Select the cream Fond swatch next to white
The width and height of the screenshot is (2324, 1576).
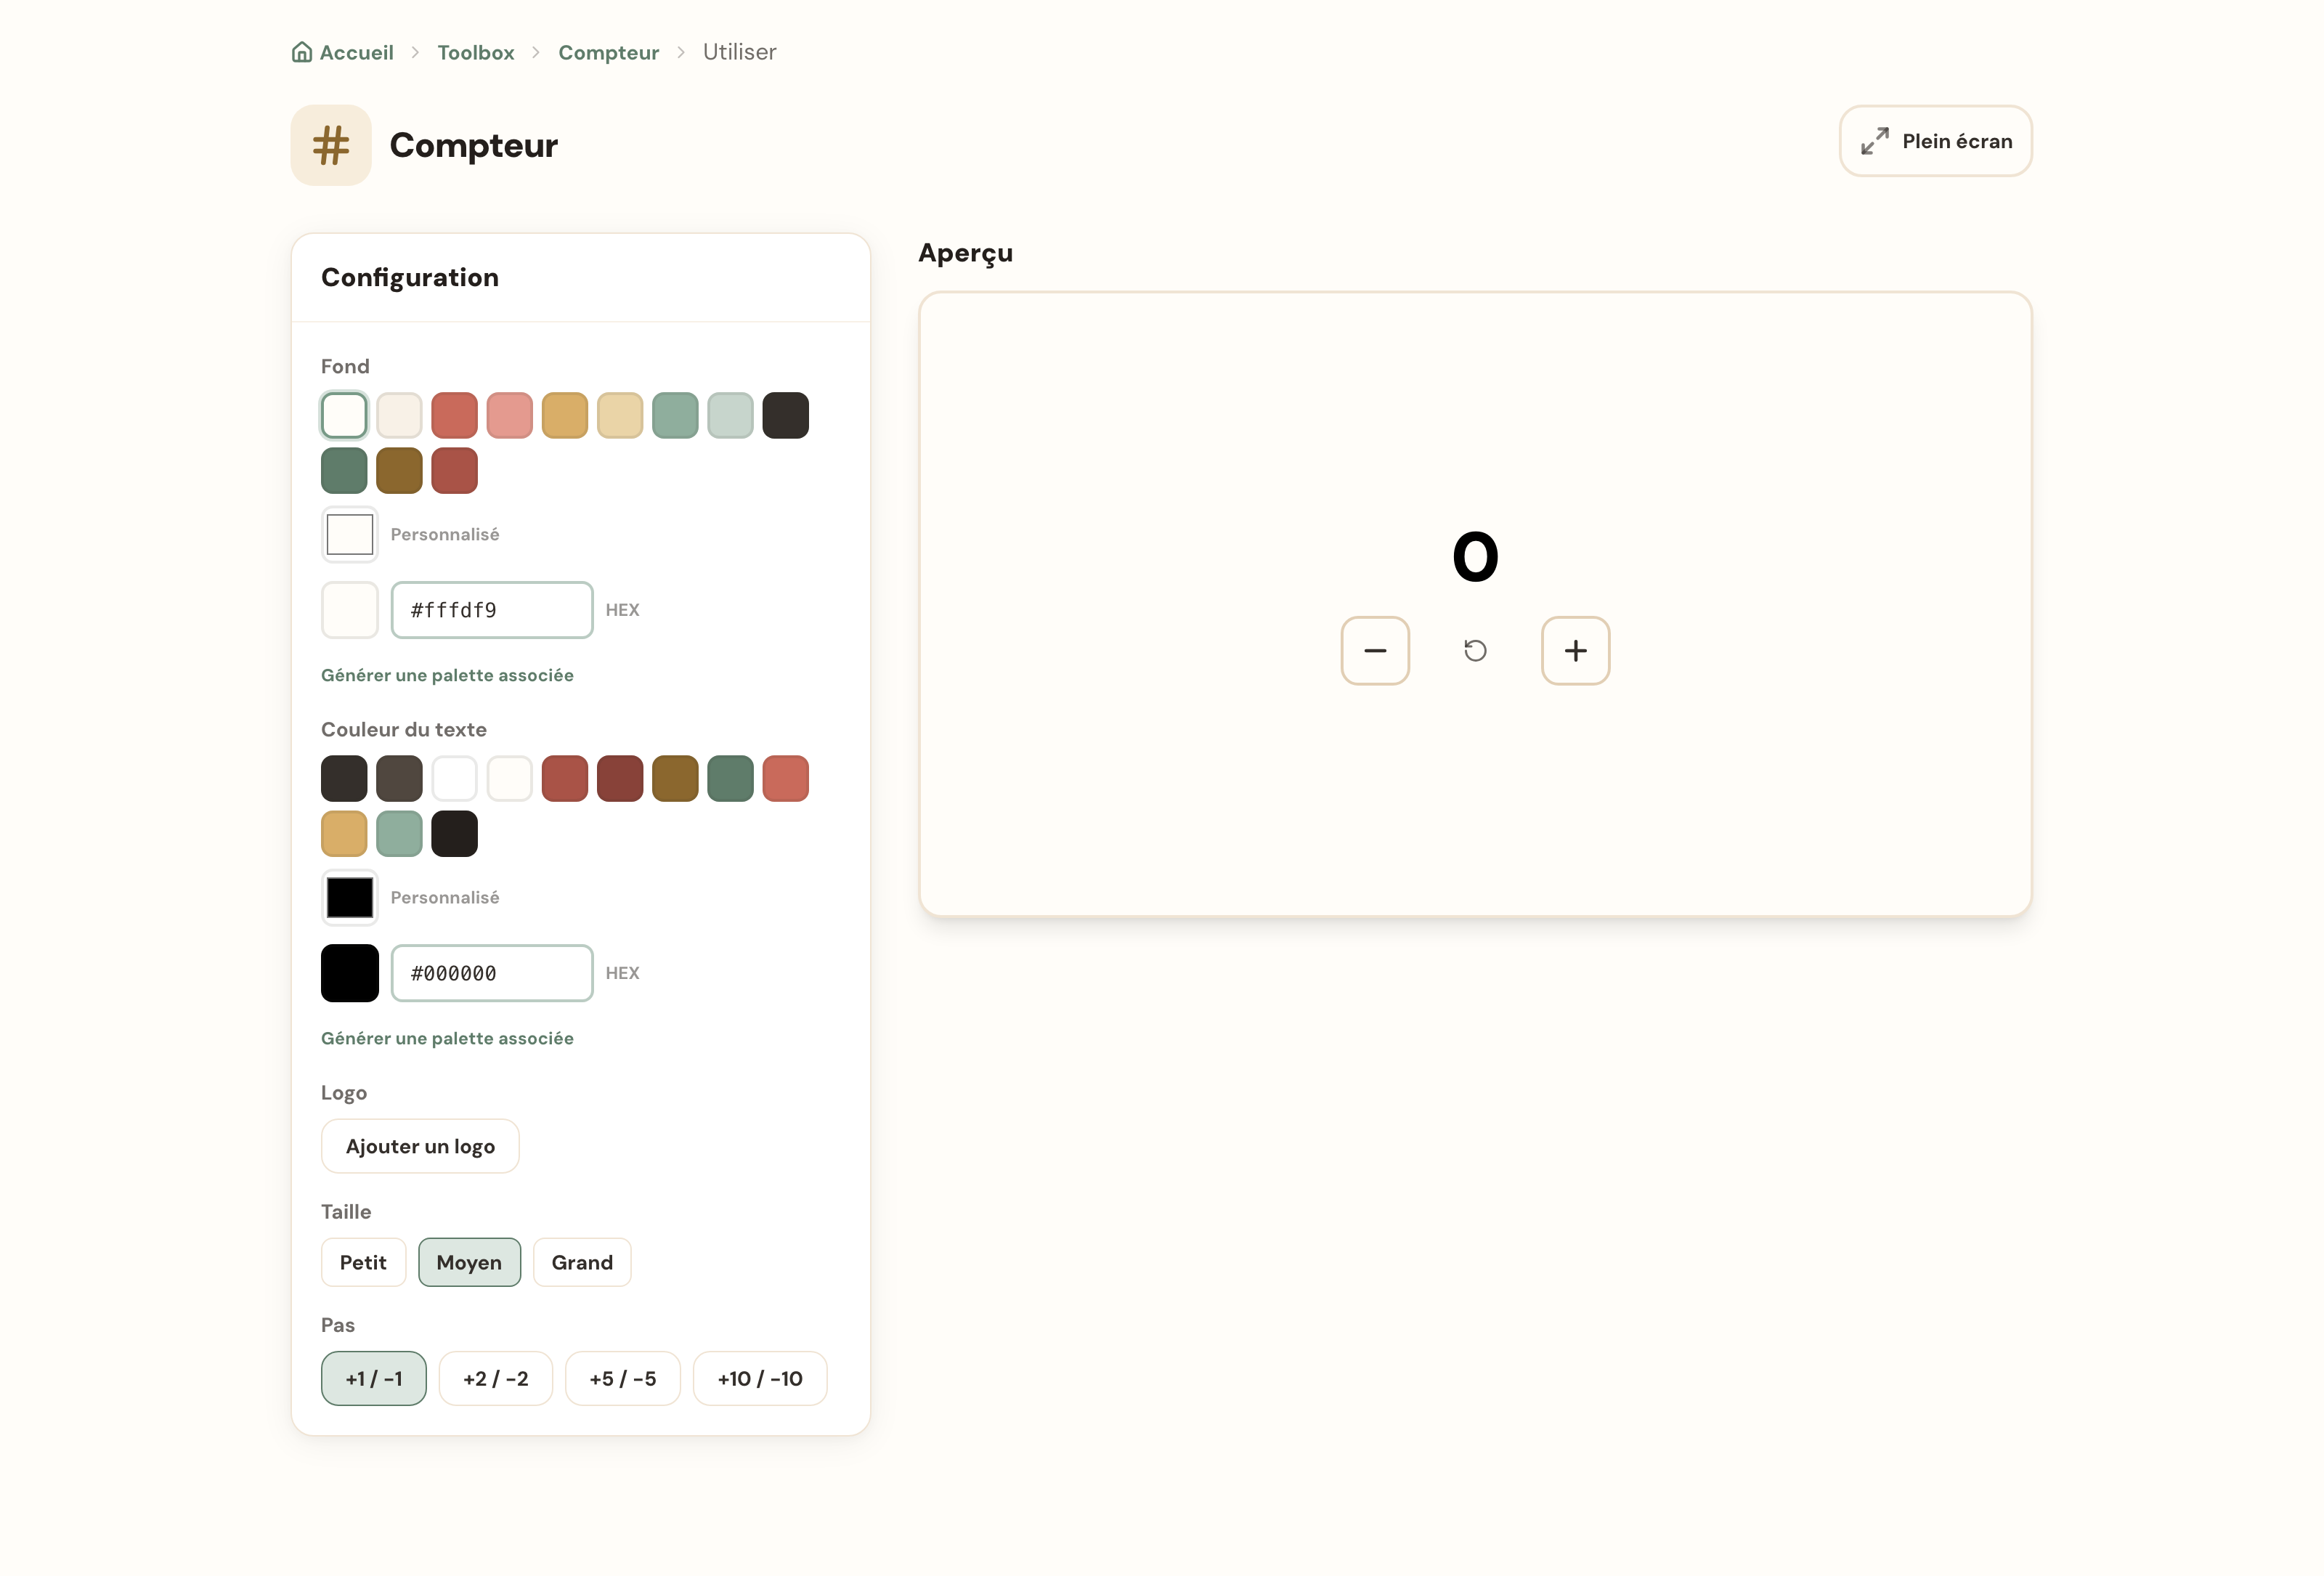point(399,415)
